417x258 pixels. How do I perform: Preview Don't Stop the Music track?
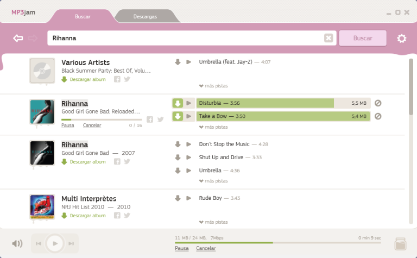point(189,144)
